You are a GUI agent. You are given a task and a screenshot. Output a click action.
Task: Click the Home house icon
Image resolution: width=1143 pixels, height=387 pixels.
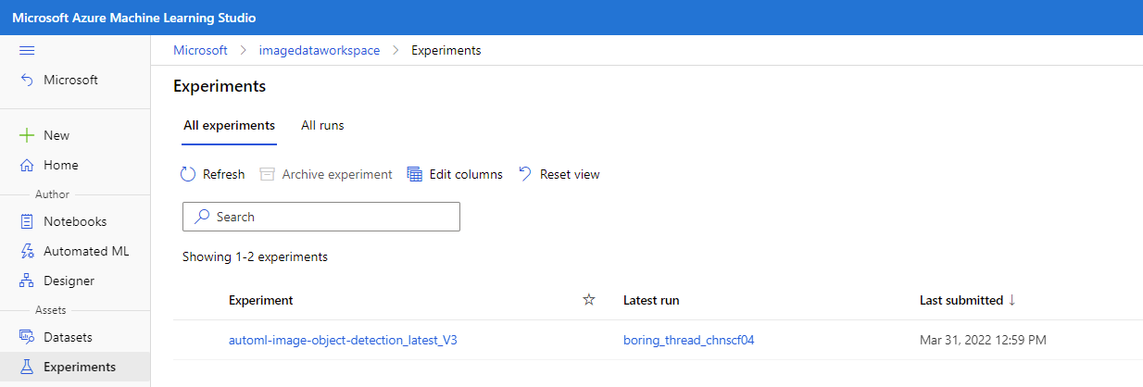(27, 165)
